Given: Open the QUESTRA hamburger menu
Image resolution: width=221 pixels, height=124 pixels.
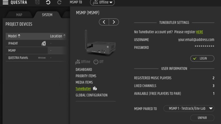Looking at the screenshot, I should coord(5,3).
